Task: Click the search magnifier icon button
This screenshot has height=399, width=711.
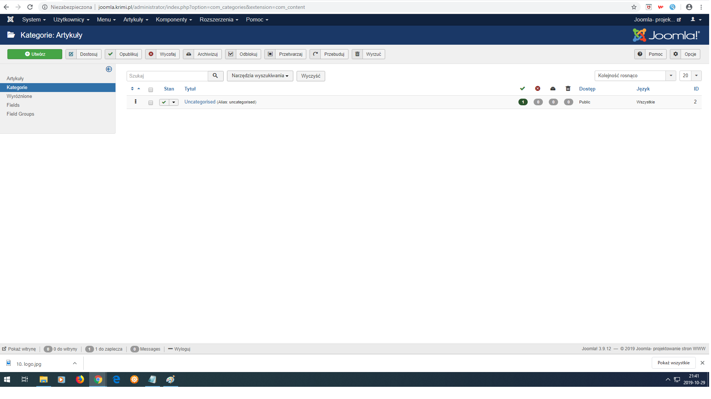Action: (x=215, y=76)
